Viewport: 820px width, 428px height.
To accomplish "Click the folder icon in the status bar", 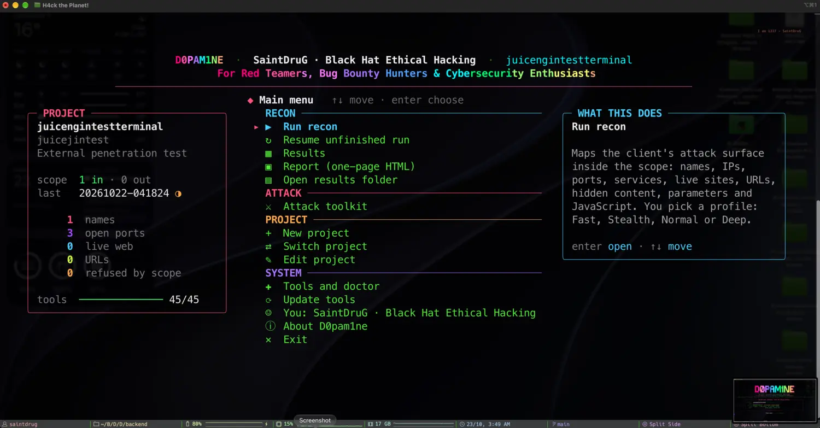I will 96,424.
